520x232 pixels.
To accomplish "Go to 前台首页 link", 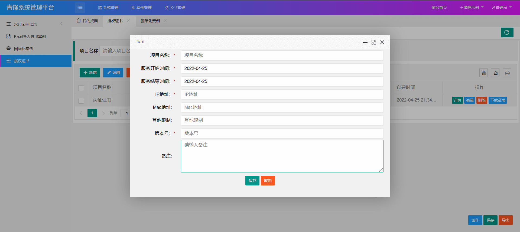I will click(439, 8).
